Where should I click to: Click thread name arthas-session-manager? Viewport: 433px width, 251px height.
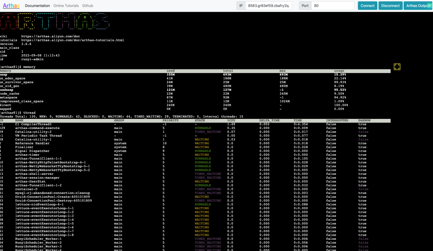(37, 178)
